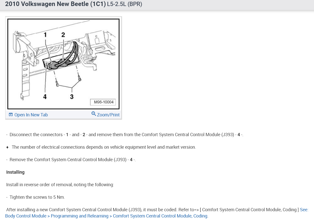Click callout number 1 in the diagram
The width and height of the screenshot is (314, 223).
coord(46,35)
